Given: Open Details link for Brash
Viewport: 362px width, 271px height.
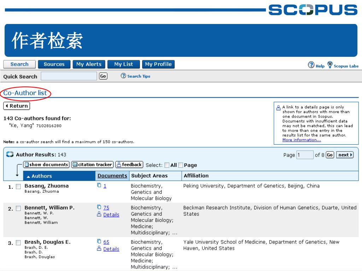Looking at the screenshot, I should 111,249.
